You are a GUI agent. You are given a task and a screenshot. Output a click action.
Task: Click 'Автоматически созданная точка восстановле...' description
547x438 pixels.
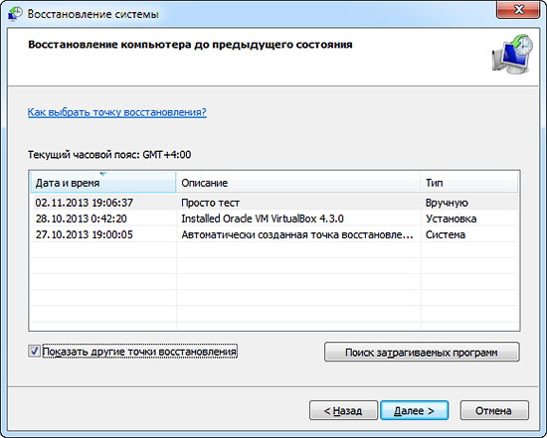(x=297, y=234)
